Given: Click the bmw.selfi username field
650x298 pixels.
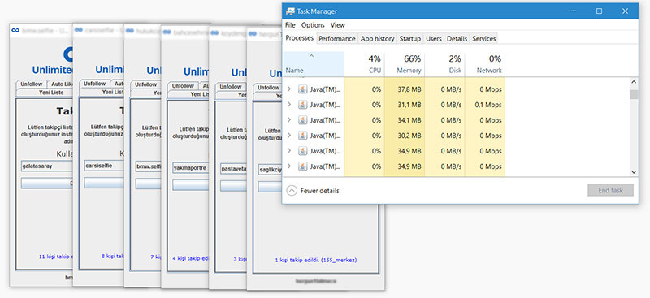Looking at the screenshot, I should click(148, 166).
